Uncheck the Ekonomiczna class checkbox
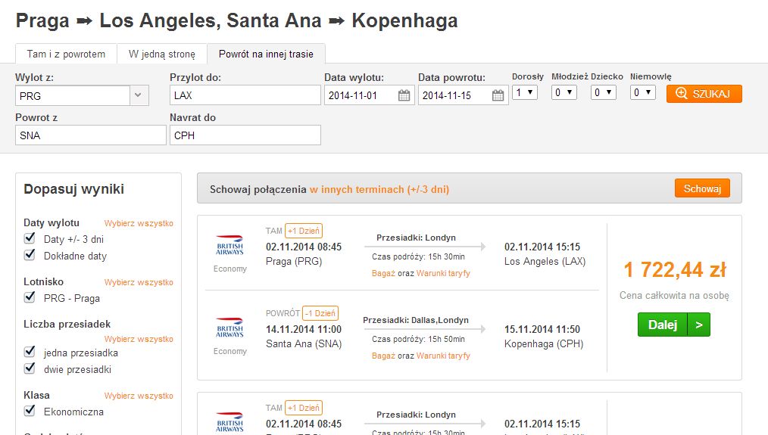This screenshot has height=435, width=768. [30, 411]
